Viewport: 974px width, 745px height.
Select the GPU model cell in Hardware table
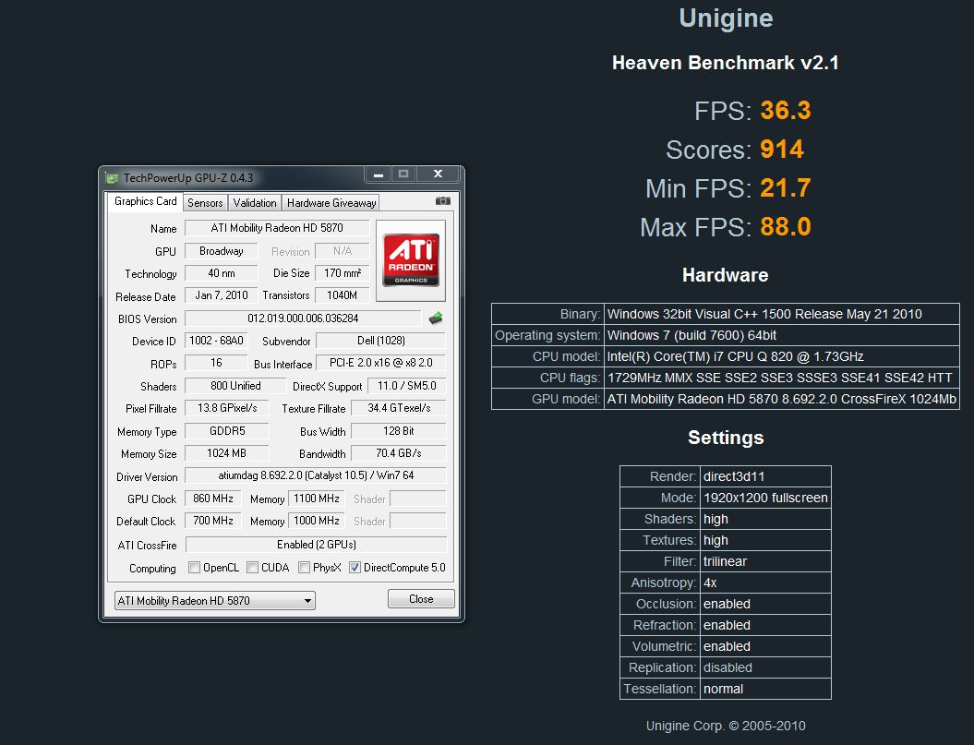tap(781, 398)
